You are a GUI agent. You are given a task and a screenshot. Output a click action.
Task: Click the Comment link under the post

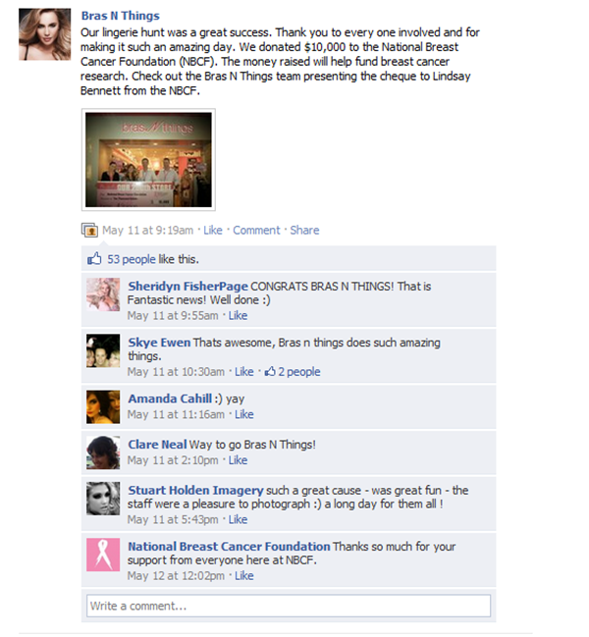[x=256, y=231]
